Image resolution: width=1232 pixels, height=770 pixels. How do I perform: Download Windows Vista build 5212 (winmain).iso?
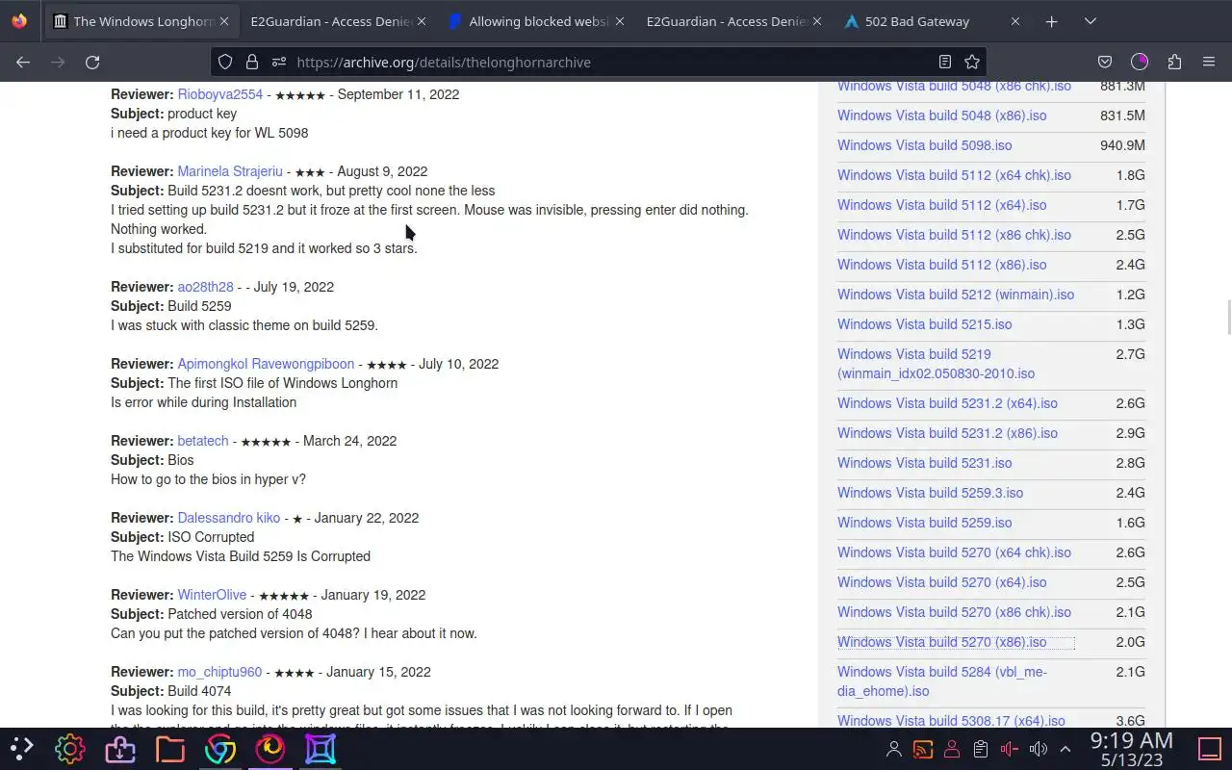click(956, 295)
